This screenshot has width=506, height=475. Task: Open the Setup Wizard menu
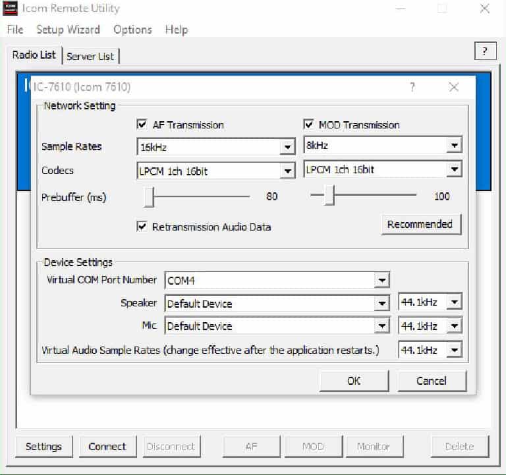point(68,30)
